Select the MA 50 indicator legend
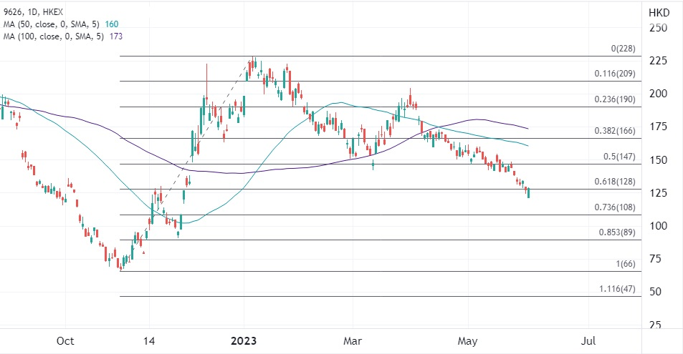Image resolution: width=683 pixels, height=354 pixels. [61, 24]
